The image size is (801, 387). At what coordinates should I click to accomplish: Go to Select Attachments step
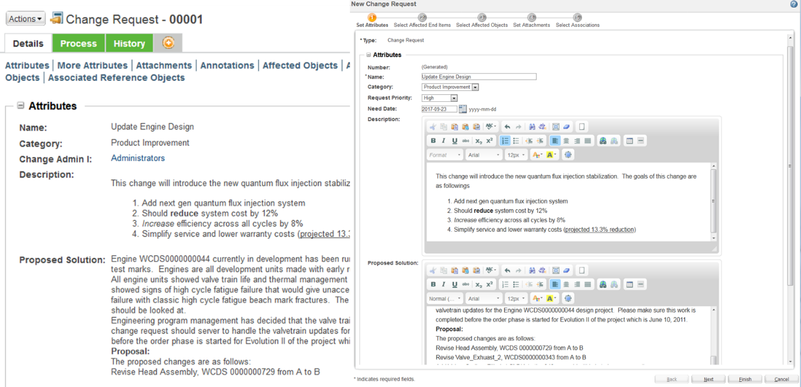[x=531, y=21]
